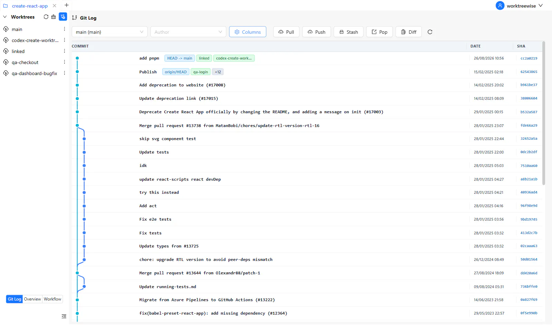552x327 pixels.
Task: Click the refresh icon in Git Log toolbar
Action: click(430, 32)
